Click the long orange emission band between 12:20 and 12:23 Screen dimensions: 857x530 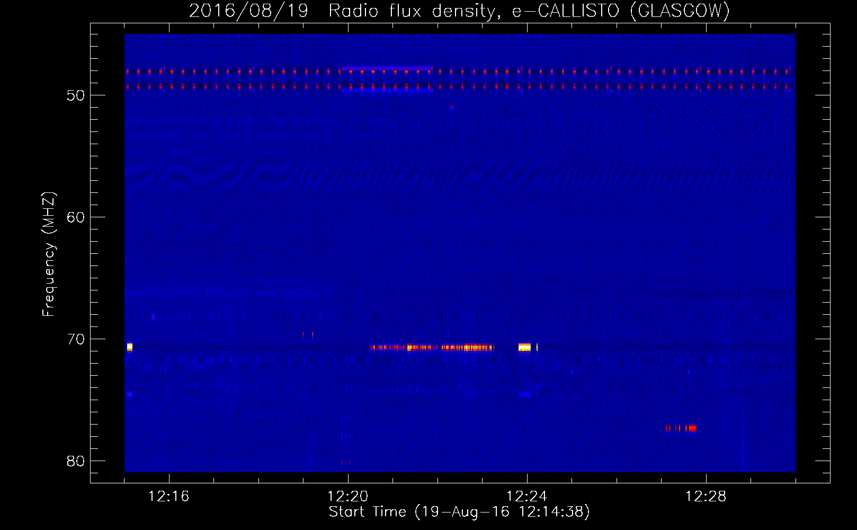432,348
